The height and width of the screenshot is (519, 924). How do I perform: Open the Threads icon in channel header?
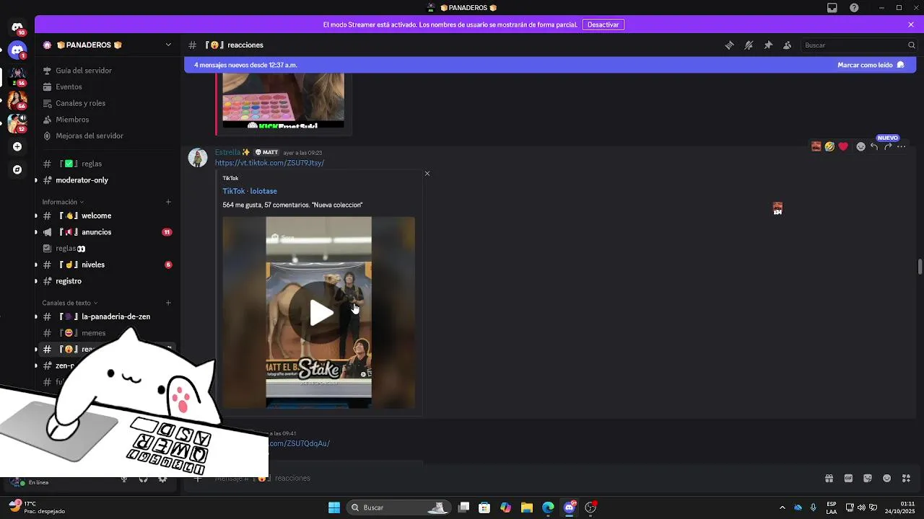(x=729, y=45)
